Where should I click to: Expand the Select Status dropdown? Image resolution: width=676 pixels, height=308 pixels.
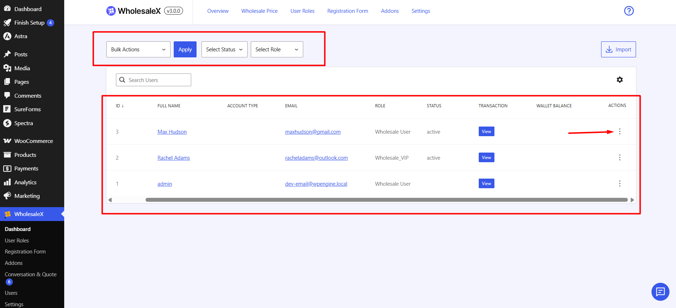(x=224, y=50)
